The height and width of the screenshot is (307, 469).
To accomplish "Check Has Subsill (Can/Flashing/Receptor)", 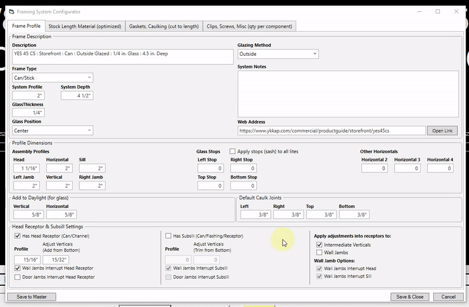I will tap(168, 236).
